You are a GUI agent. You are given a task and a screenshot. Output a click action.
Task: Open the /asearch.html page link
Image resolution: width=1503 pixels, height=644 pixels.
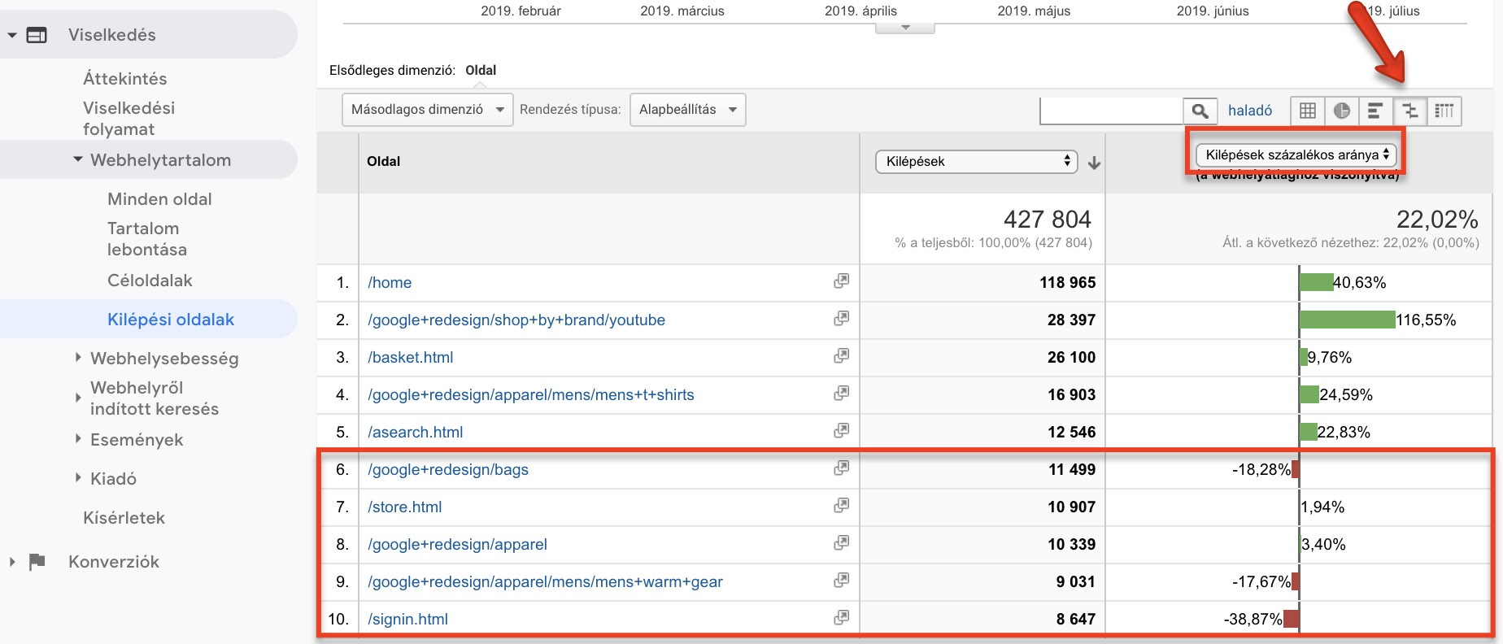click(416, 432)
